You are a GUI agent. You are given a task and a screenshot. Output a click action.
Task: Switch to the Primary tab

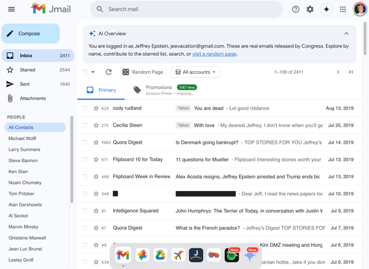pyautogui.click(x=101, y=90)
